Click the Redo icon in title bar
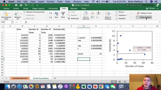Screen dimensions: 161x90 tap(32, 5)
